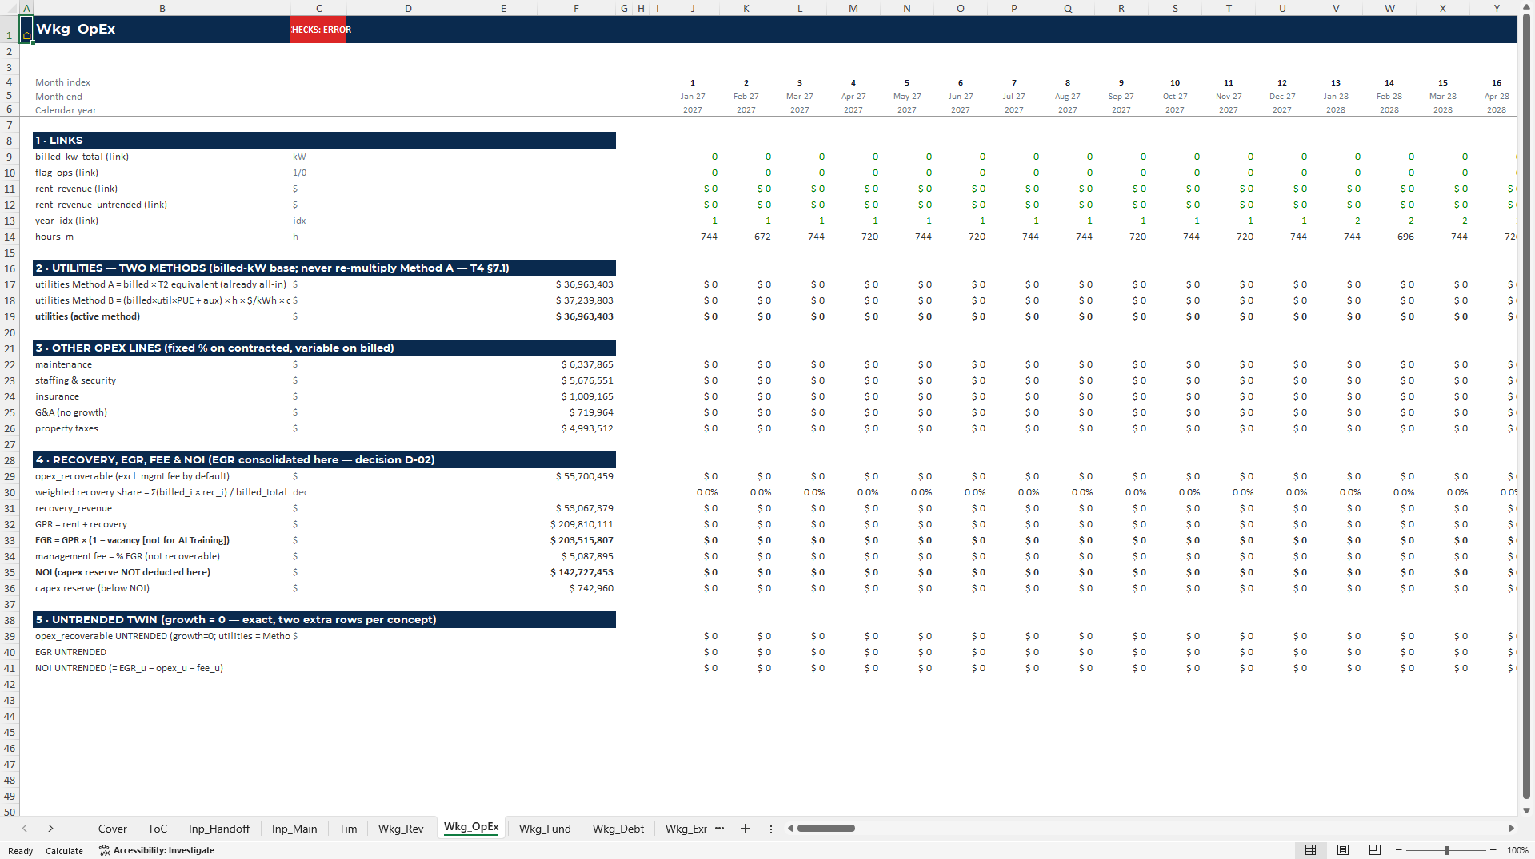Select 'staffing & security' total $ 5,676,551
The height and width of the screenshot is (859, 1535).
[x=587, y=380]
